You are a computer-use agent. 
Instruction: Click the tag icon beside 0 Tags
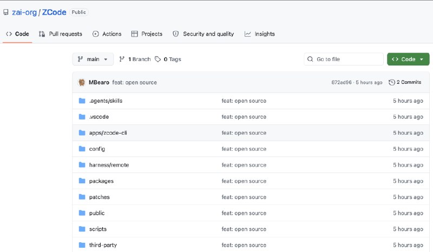pos(158,59)
